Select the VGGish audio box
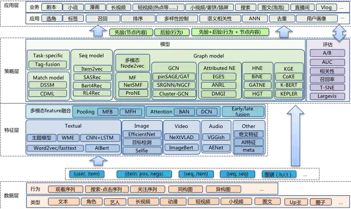The height and width of the screenshot is (209, 351). [x=216, y=137]
